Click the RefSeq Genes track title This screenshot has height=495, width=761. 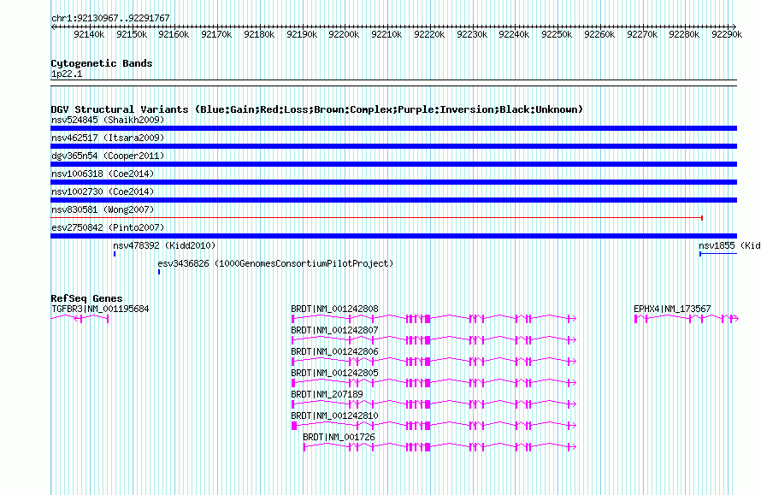pos(87,298)
